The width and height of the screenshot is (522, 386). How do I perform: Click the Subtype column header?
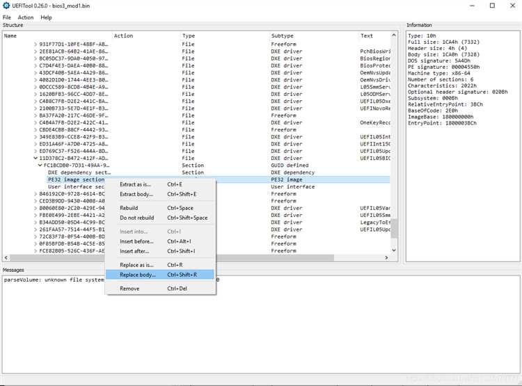point(315,35)
